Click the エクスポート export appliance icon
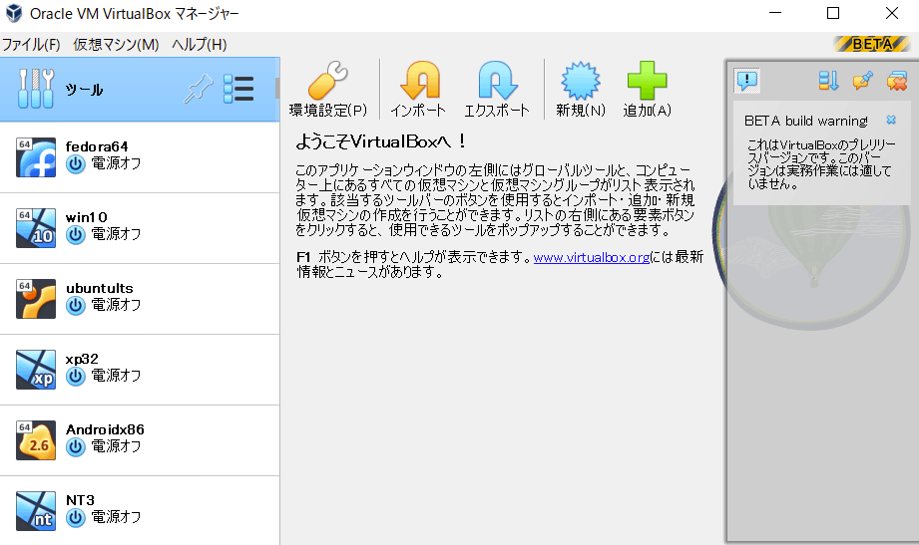 497,80
